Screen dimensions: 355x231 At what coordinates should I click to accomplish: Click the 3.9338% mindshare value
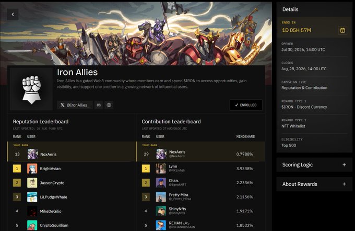[244, 169]
